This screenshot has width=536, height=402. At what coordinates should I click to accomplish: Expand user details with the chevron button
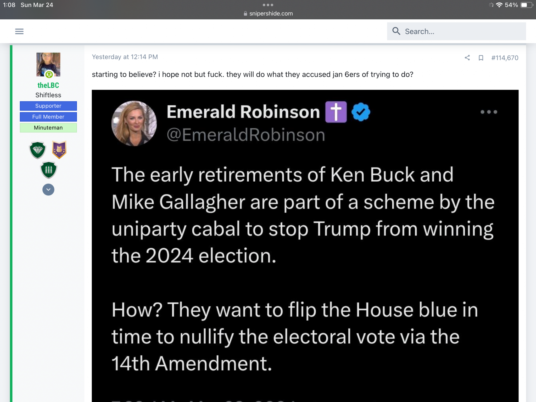[48, 189]
